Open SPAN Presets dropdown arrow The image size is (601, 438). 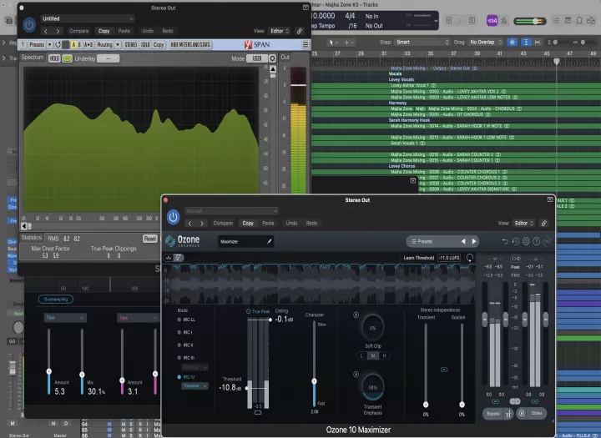click(x=49, y=45)
